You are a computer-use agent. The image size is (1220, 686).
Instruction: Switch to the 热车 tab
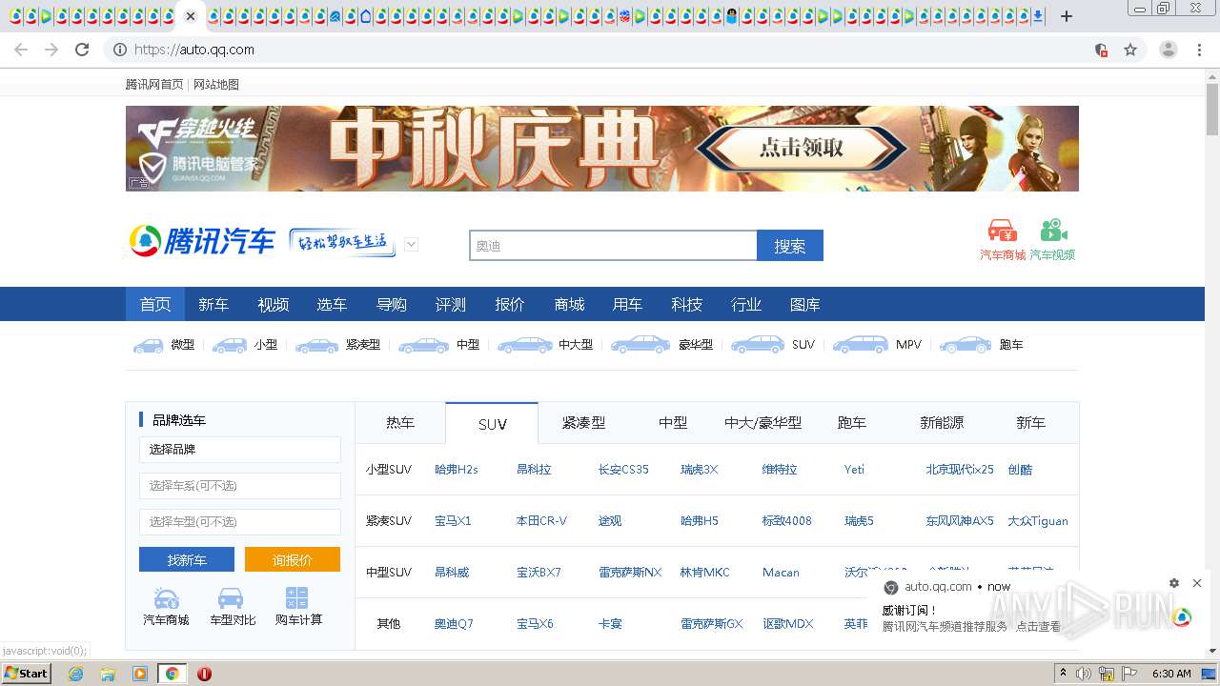pos(400,423)
